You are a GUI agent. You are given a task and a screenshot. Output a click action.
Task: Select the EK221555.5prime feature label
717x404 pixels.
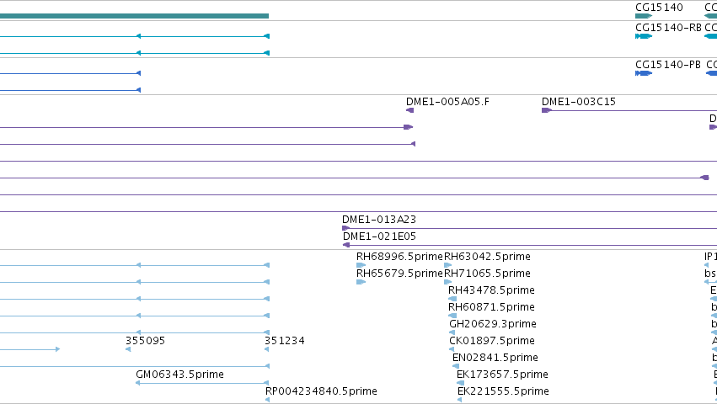pyautogui.click(x=503, y=391)
